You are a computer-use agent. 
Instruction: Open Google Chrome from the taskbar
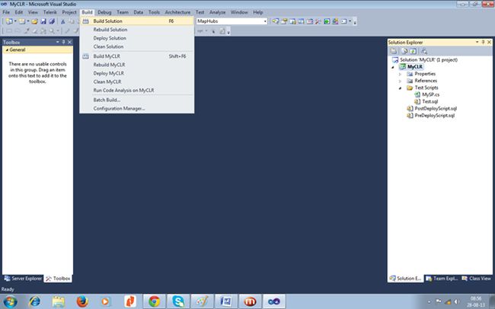pos(154,301)
